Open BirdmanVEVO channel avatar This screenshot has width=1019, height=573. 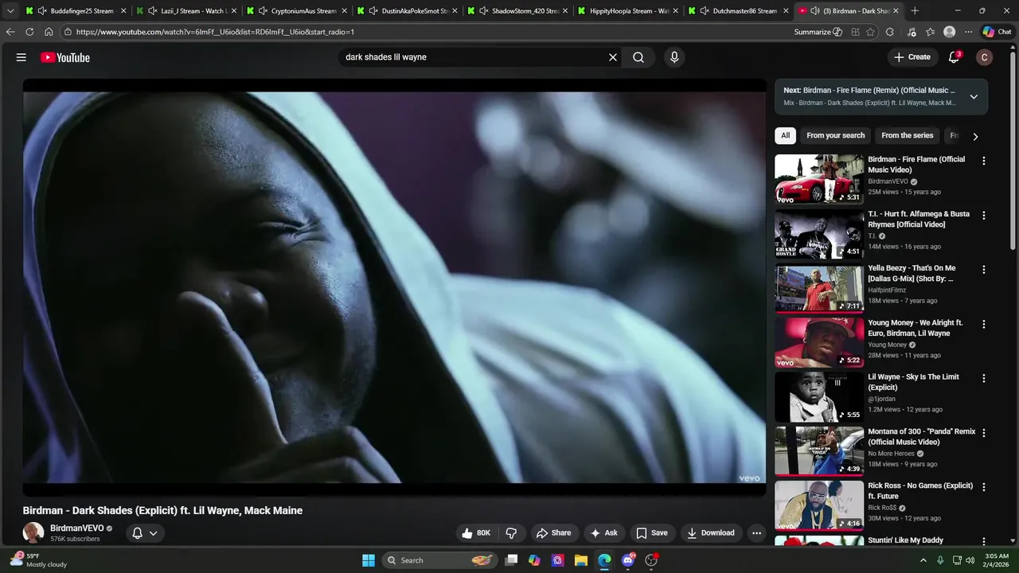(33, 532)
